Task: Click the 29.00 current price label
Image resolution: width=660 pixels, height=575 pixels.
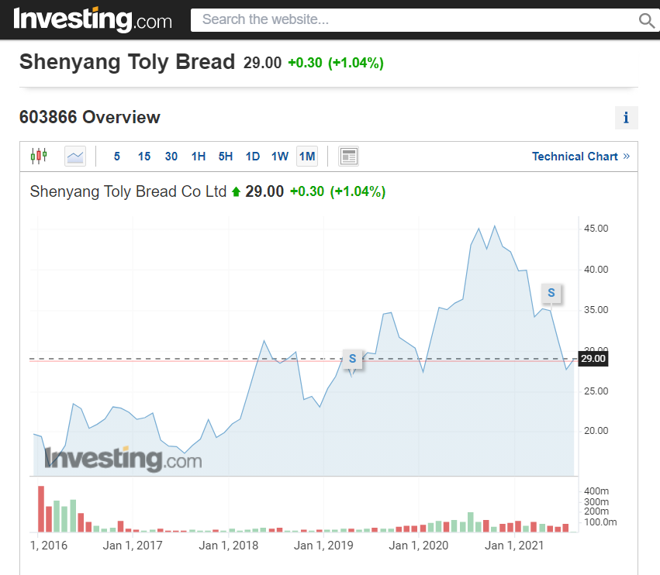Action: pyautogui.click(x=593, y=359)
